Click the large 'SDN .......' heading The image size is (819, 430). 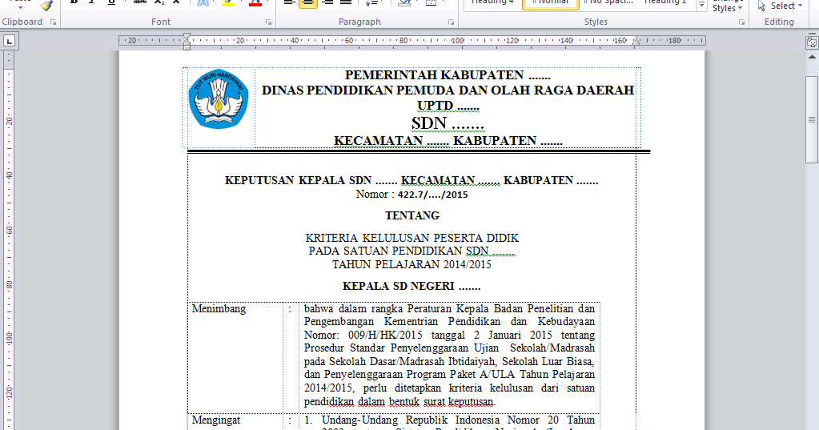(448, 123)
